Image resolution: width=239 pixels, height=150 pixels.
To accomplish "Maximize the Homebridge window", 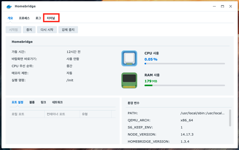I will coord(222,6).
